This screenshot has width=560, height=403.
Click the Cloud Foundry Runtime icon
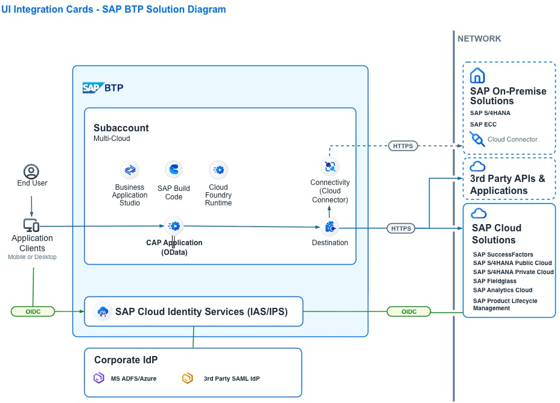(218, 170)
